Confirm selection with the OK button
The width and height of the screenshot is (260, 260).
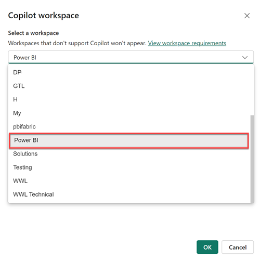[x=207, y=247]
